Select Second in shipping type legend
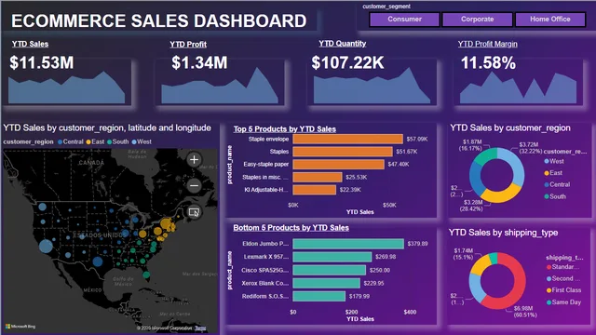The image size is (596, 335). (x=563, y=278)
